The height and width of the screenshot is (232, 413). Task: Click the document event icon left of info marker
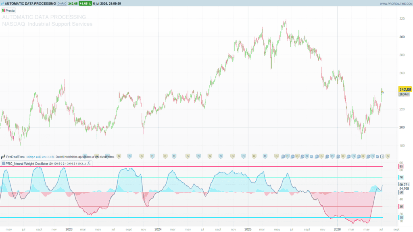378,157
